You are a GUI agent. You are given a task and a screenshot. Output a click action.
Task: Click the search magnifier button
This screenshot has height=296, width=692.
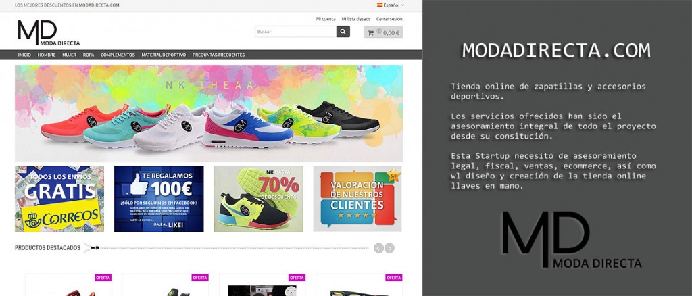[x=343, y=32]
